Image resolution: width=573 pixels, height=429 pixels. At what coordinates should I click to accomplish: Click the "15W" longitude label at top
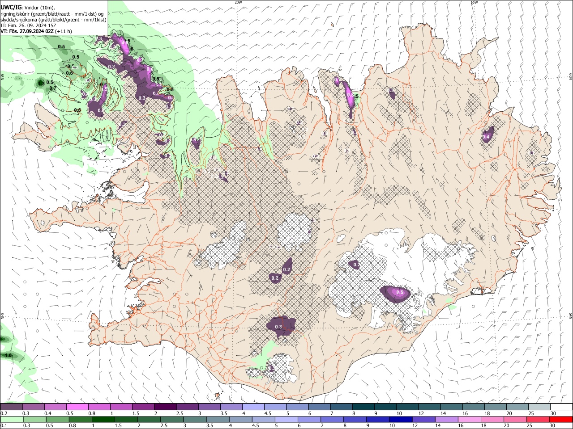(474, 2)
